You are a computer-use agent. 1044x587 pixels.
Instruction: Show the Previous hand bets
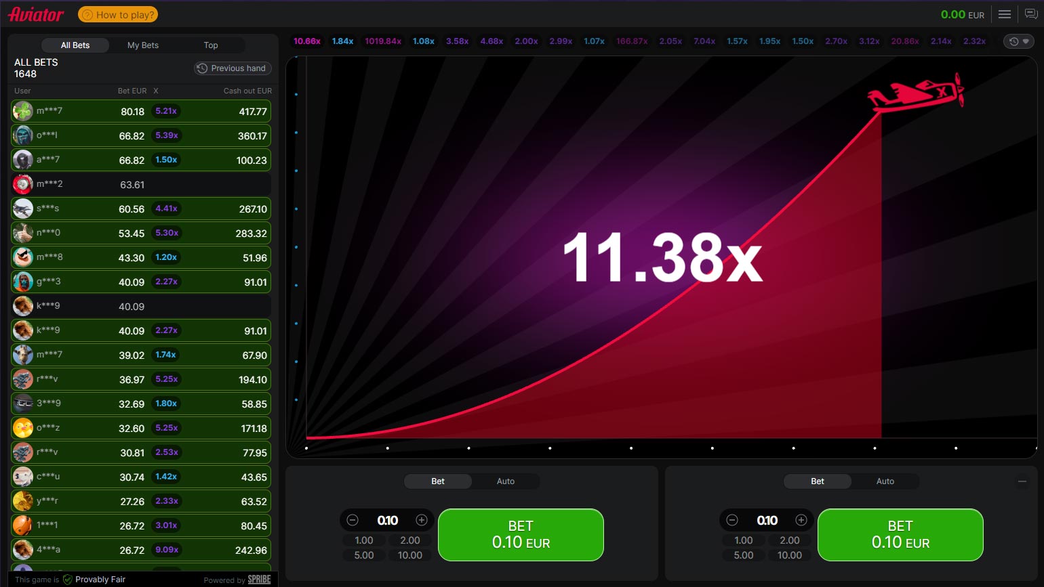tap(233, 68)
